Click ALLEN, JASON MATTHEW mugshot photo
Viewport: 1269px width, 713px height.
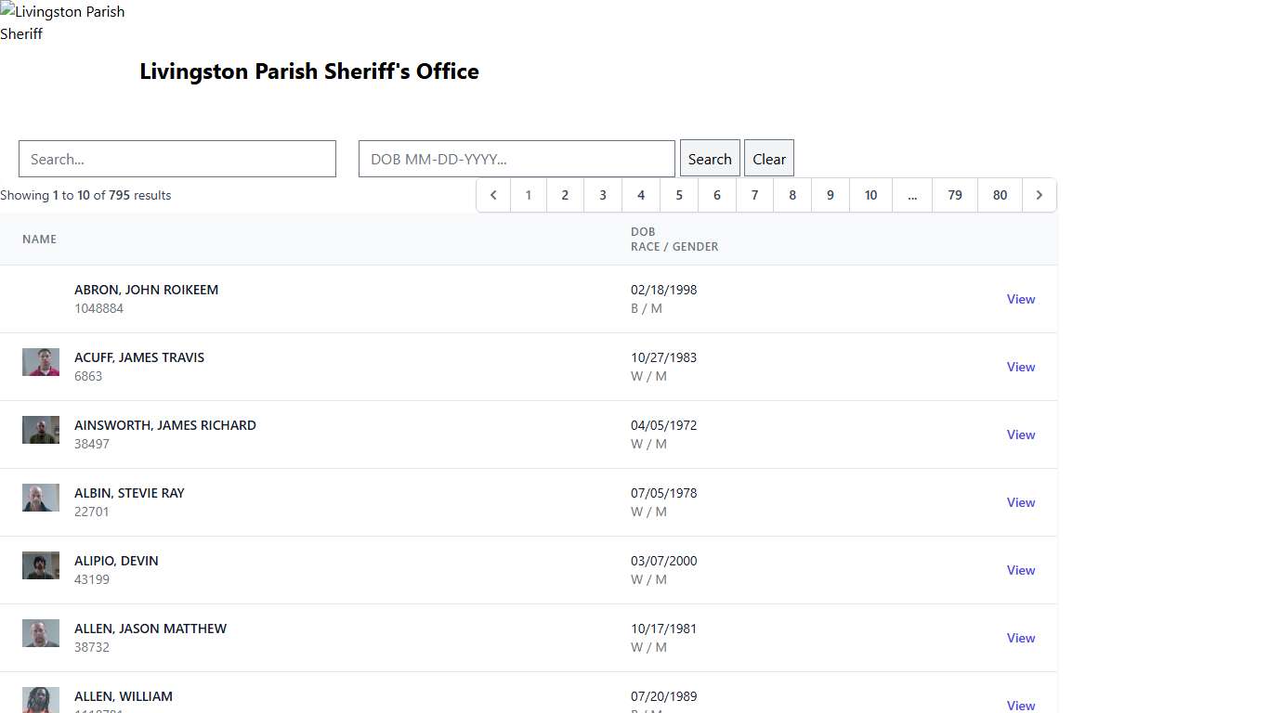coord(40,632)
